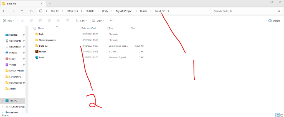Click the Delete trash can icon
This screenshot has height=117, width=284.
pyautogui.click(x=68, y=21)
